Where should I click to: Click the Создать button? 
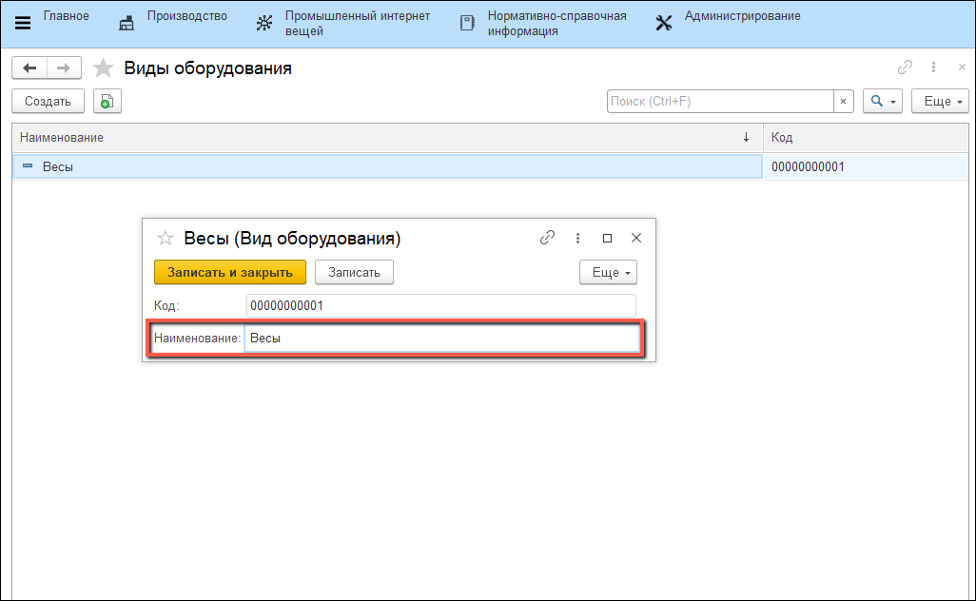pos(48,102)
